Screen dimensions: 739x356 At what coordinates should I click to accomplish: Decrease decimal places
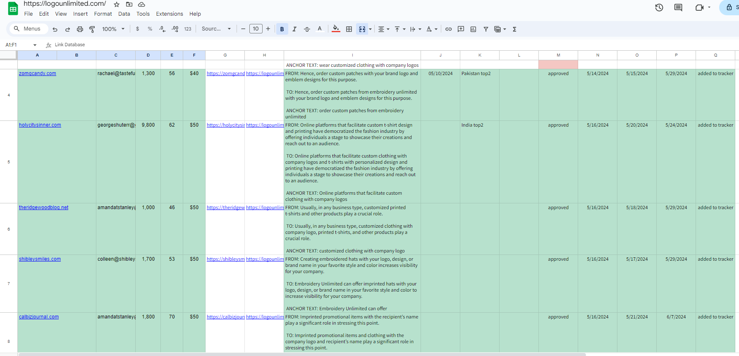163,29
